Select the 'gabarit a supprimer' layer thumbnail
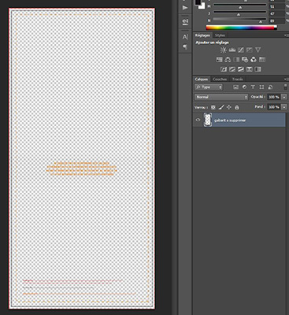Screen dimensions: 289x315 208,120
